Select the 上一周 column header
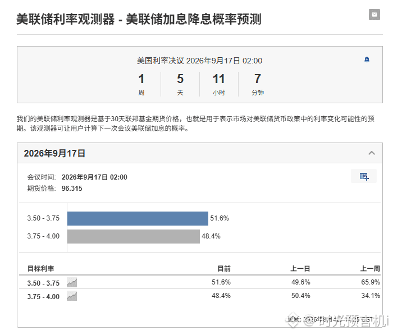Screen dimensions: 393x335 [x=370, y=269]
